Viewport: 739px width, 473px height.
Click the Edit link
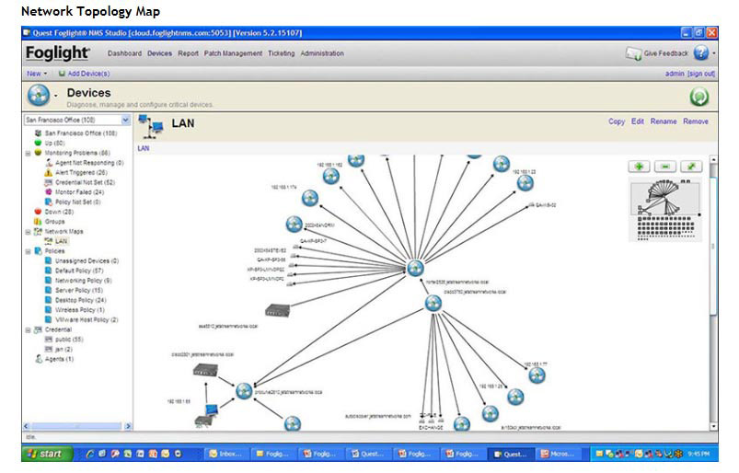click(x=638, y=121)
